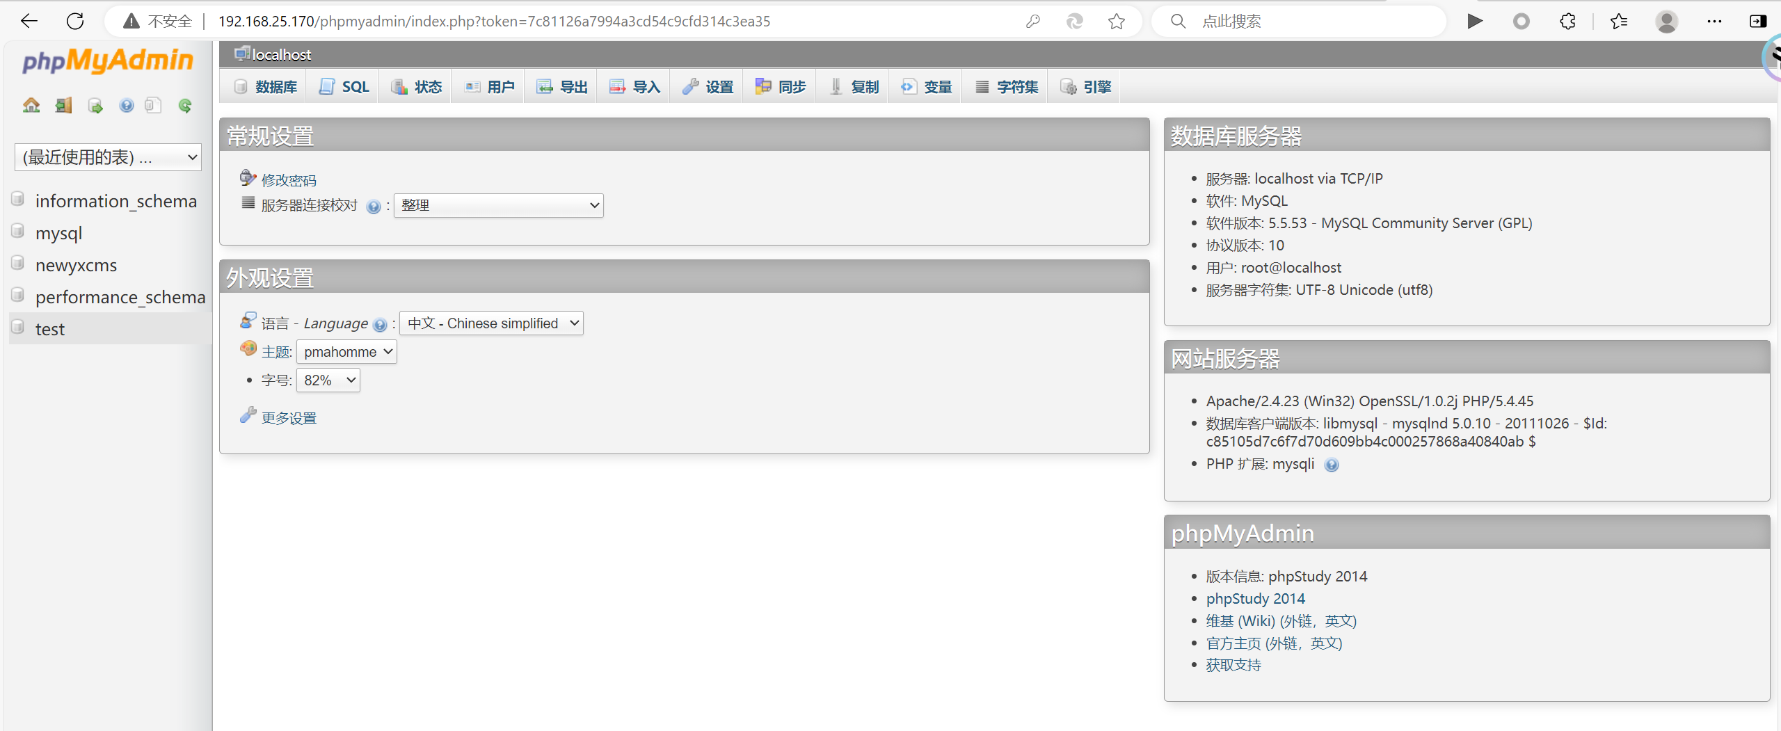
Task: Click the 主题 link
Action: point(275,353)
